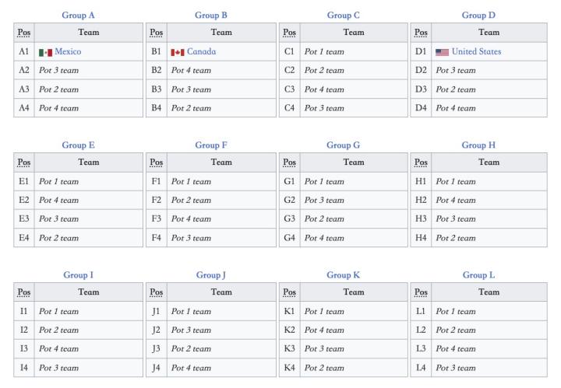Open the Group C heading link
561x388 pixels.
click(343, 15)
